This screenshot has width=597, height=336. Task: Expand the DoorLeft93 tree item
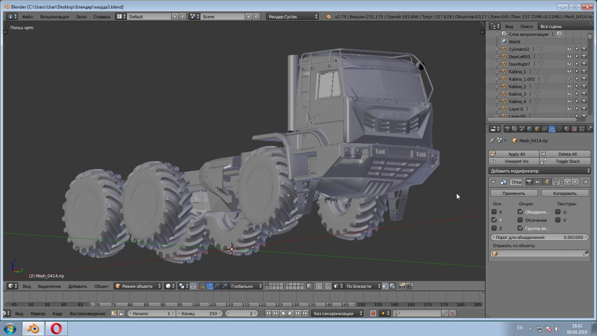497,56
